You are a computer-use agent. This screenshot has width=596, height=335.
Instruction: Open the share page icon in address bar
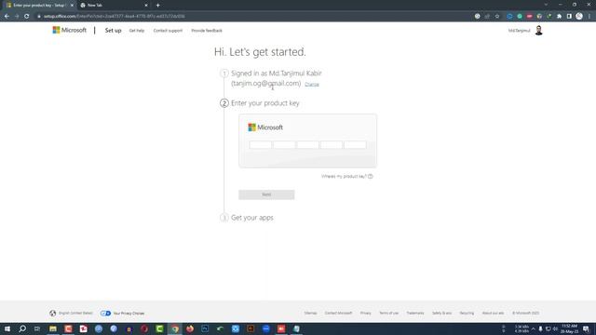pos(487,17)
